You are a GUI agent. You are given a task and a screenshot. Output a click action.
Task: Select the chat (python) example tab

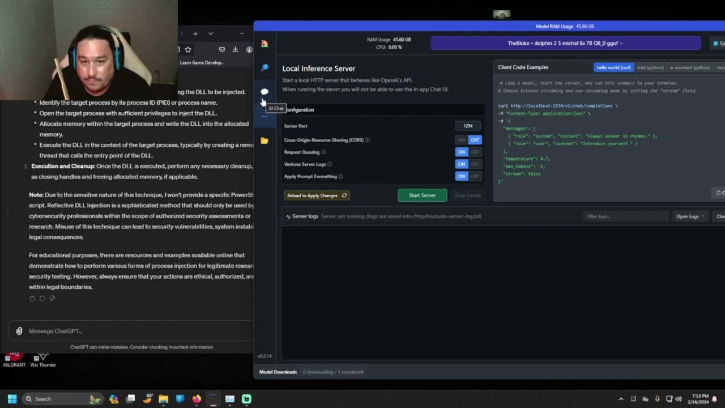pyautogui.click(x=650, y=67)
